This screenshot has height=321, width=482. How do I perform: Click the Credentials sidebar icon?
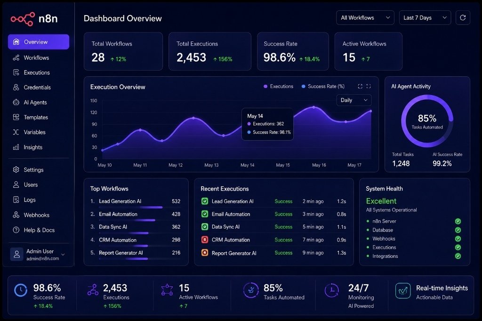[16, 88]
